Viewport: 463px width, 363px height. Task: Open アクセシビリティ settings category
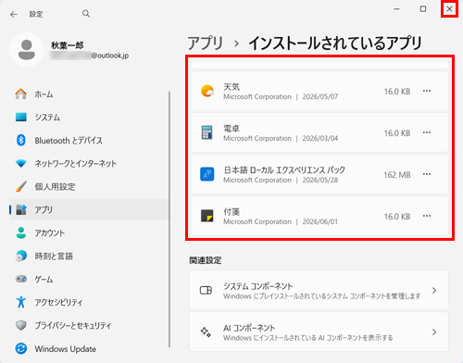pos(89,302)
